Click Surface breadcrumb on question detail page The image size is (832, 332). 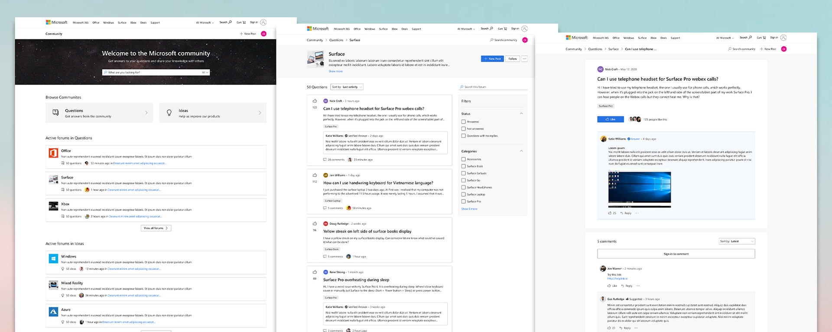coord(613,49)
